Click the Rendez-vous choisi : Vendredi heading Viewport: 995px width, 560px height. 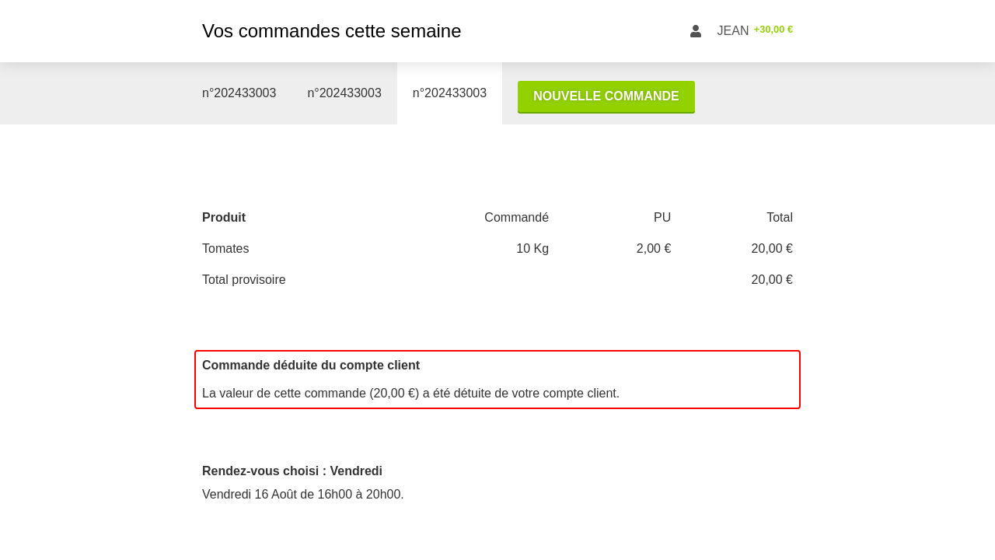tap(292, 471)
